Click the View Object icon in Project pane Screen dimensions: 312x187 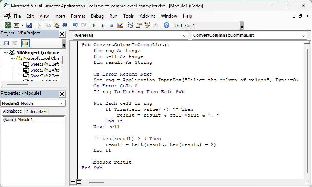click(x=15, y=43)
